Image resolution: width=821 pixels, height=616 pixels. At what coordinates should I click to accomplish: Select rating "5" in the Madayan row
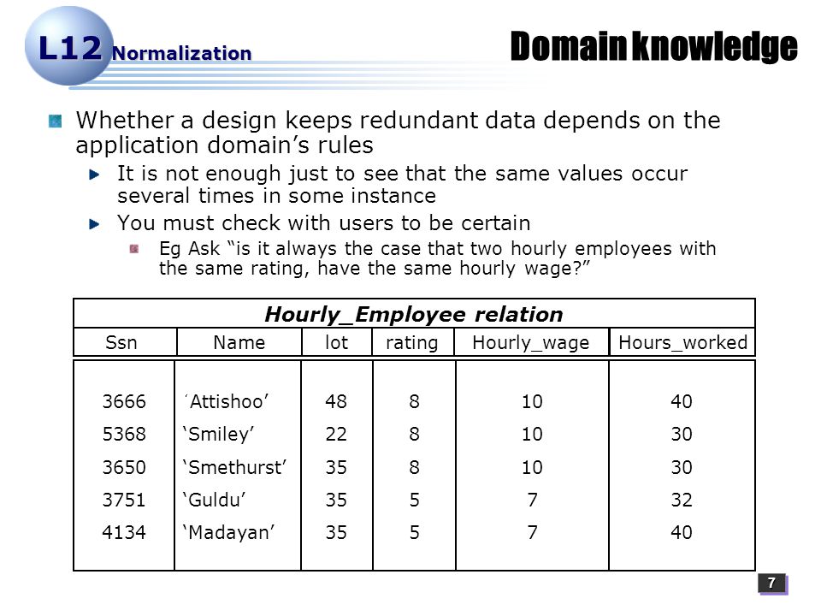coord(414,532)
